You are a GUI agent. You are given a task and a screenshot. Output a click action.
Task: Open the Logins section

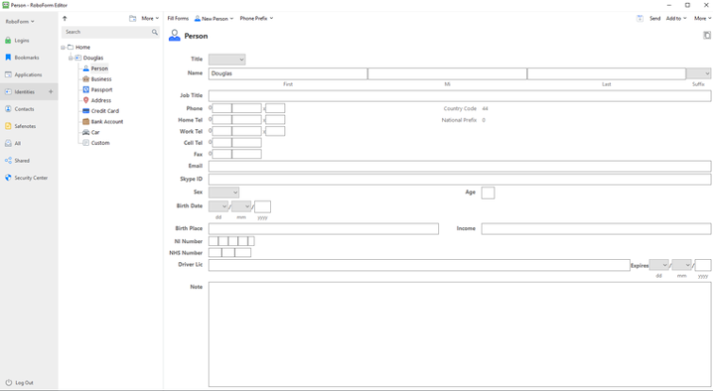[17, 41]
